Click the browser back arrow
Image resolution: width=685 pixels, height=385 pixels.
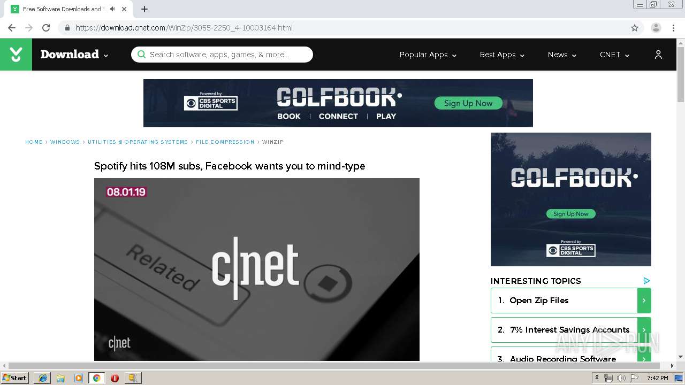12,28
